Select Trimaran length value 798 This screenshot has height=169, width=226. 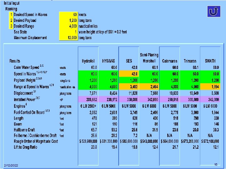[x=196, y=118]
